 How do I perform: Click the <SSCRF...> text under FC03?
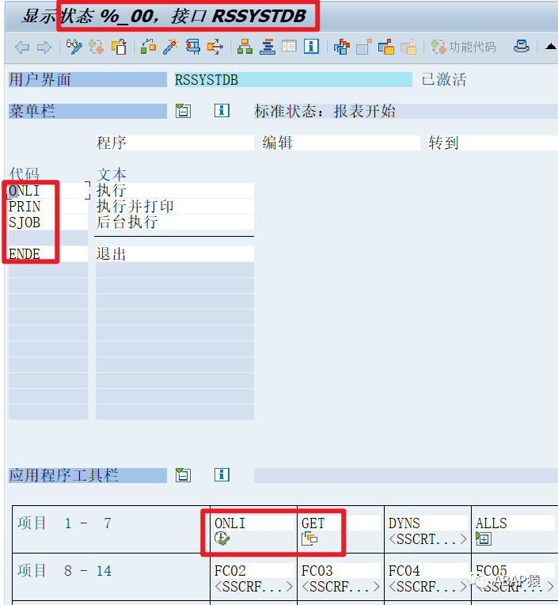(340, 587)
